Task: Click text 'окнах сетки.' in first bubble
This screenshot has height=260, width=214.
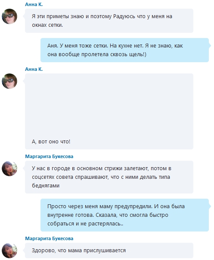Action: 47,25
